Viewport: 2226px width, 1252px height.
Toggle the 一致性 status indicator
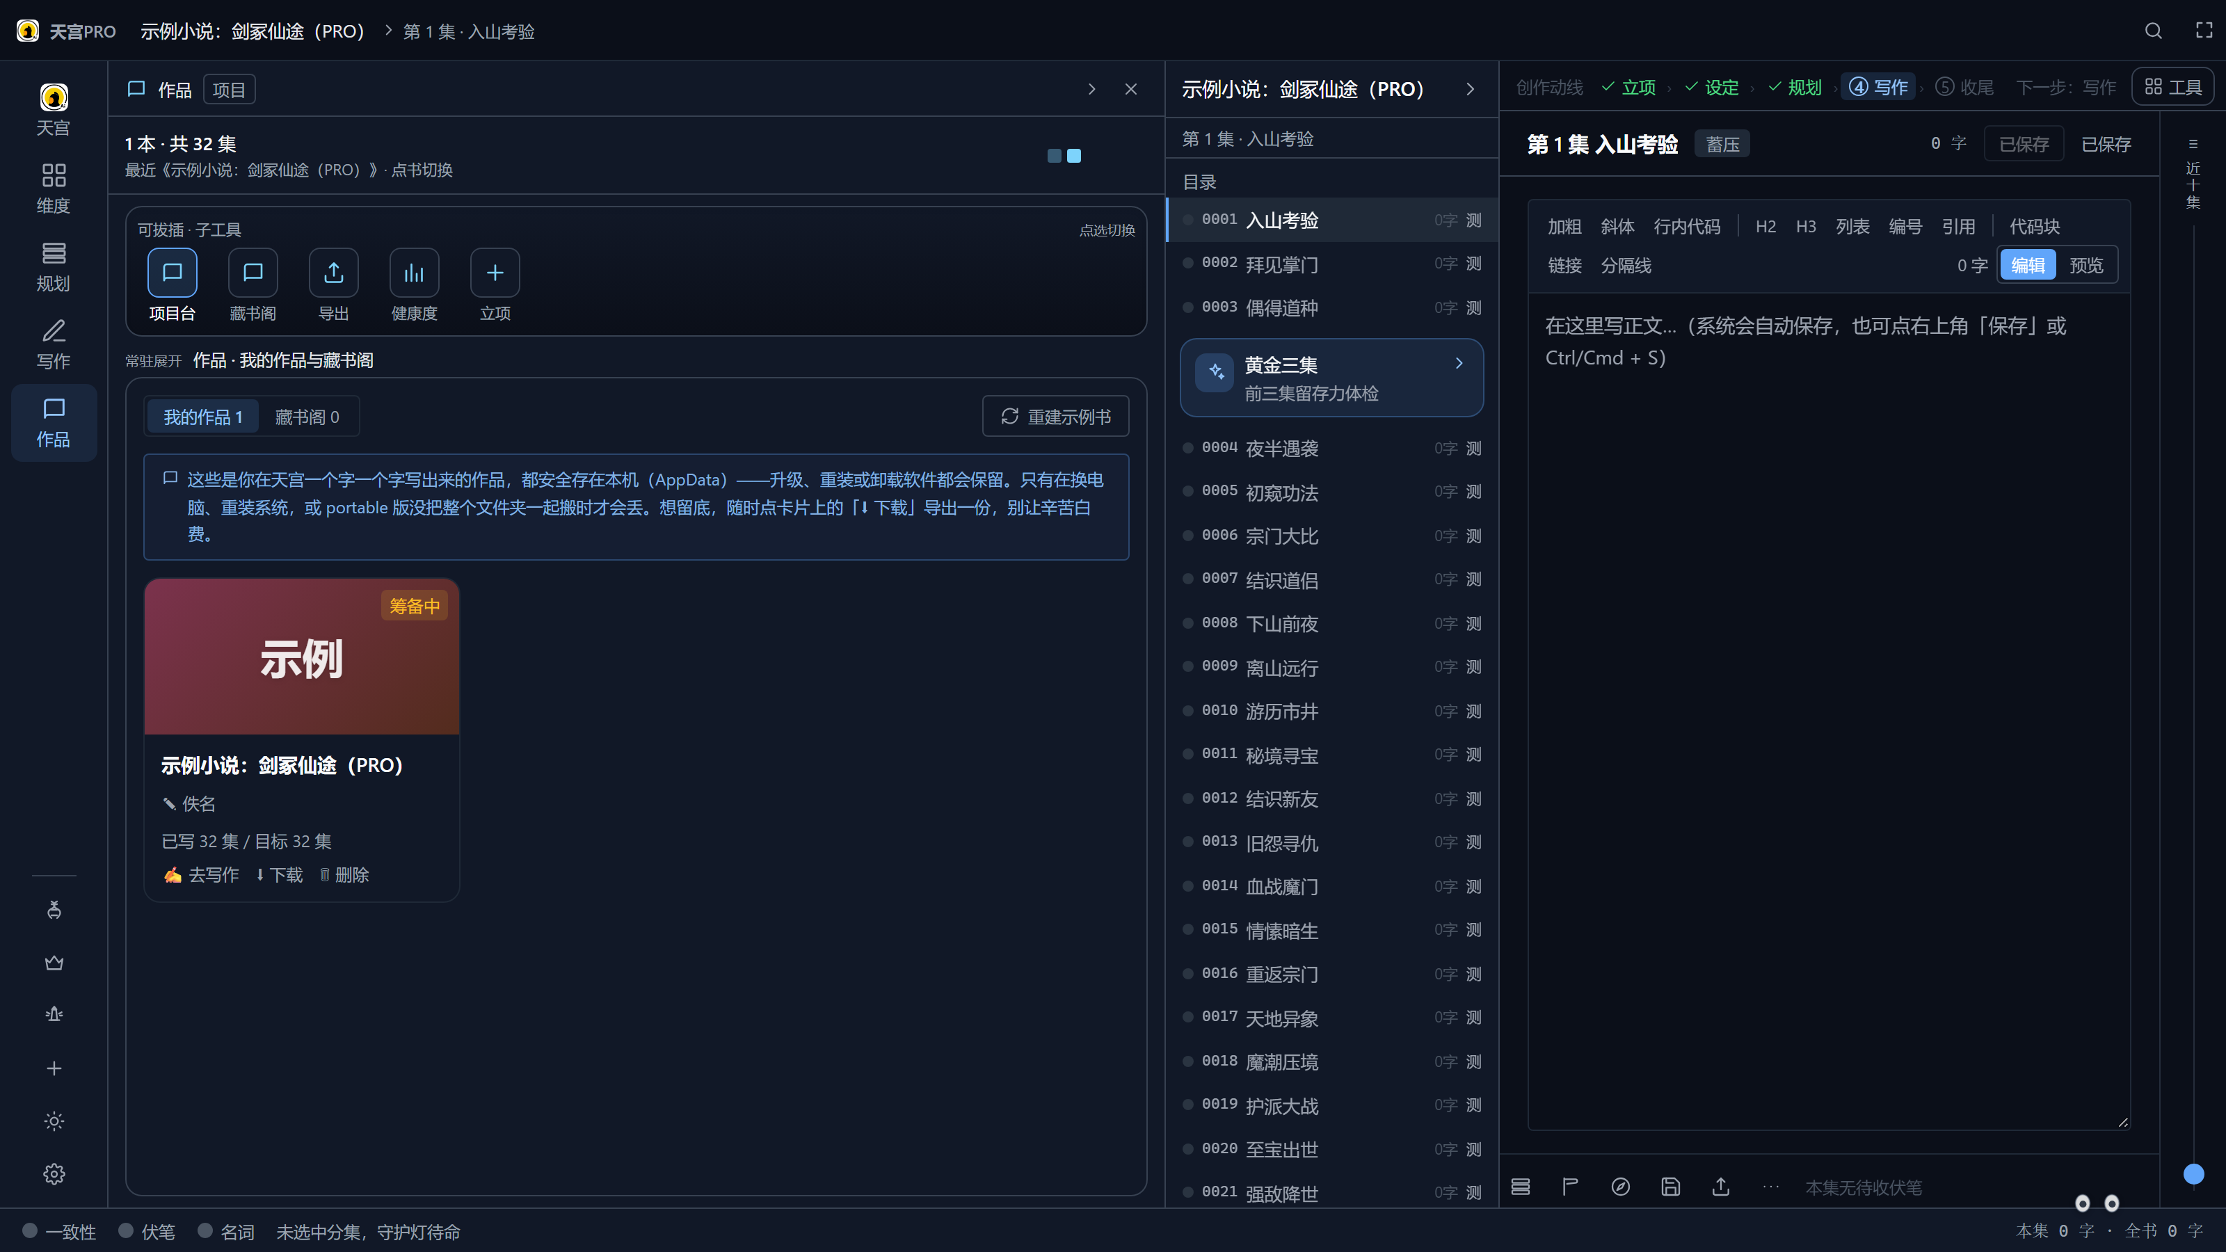(58, 1231)
